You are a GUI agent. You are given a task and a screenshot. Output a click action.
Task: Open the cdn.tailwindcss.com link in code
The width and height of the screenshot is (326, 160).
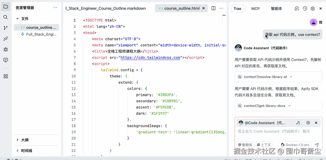click(150, 58)
